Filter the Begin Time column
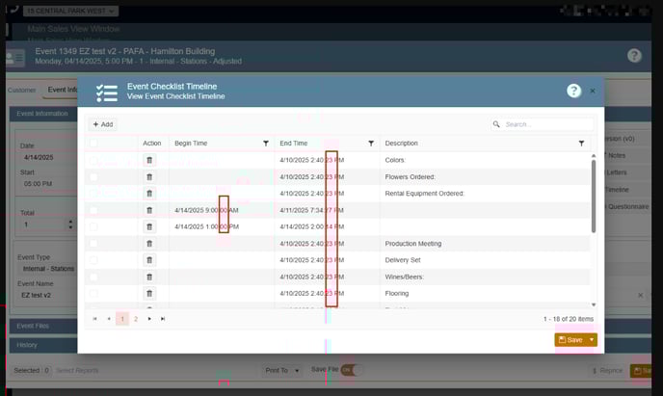Screen dimensions: 663x396 point(266,143)
